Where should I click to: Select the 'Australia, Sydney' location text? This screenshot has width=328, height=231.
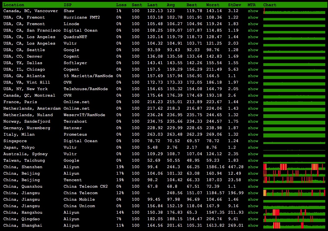point(25,154)
